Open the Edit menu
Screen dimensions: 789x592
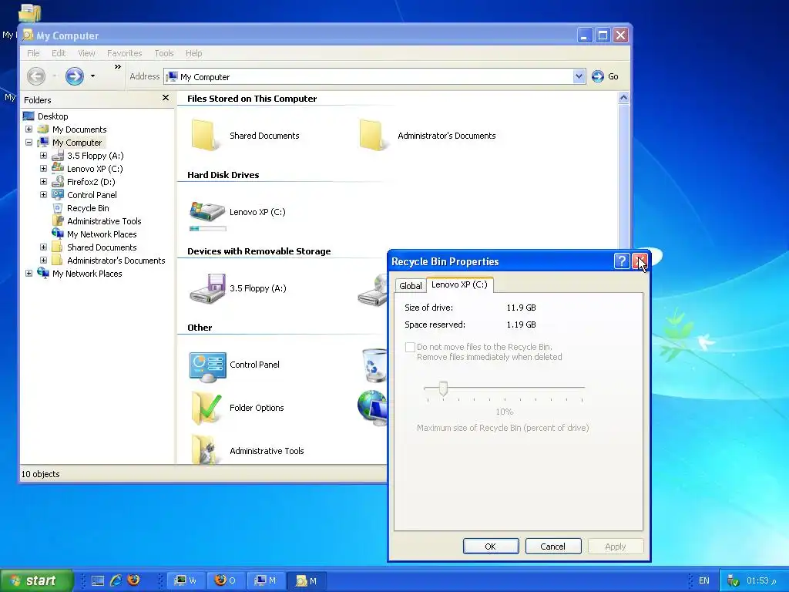(59, 53)
